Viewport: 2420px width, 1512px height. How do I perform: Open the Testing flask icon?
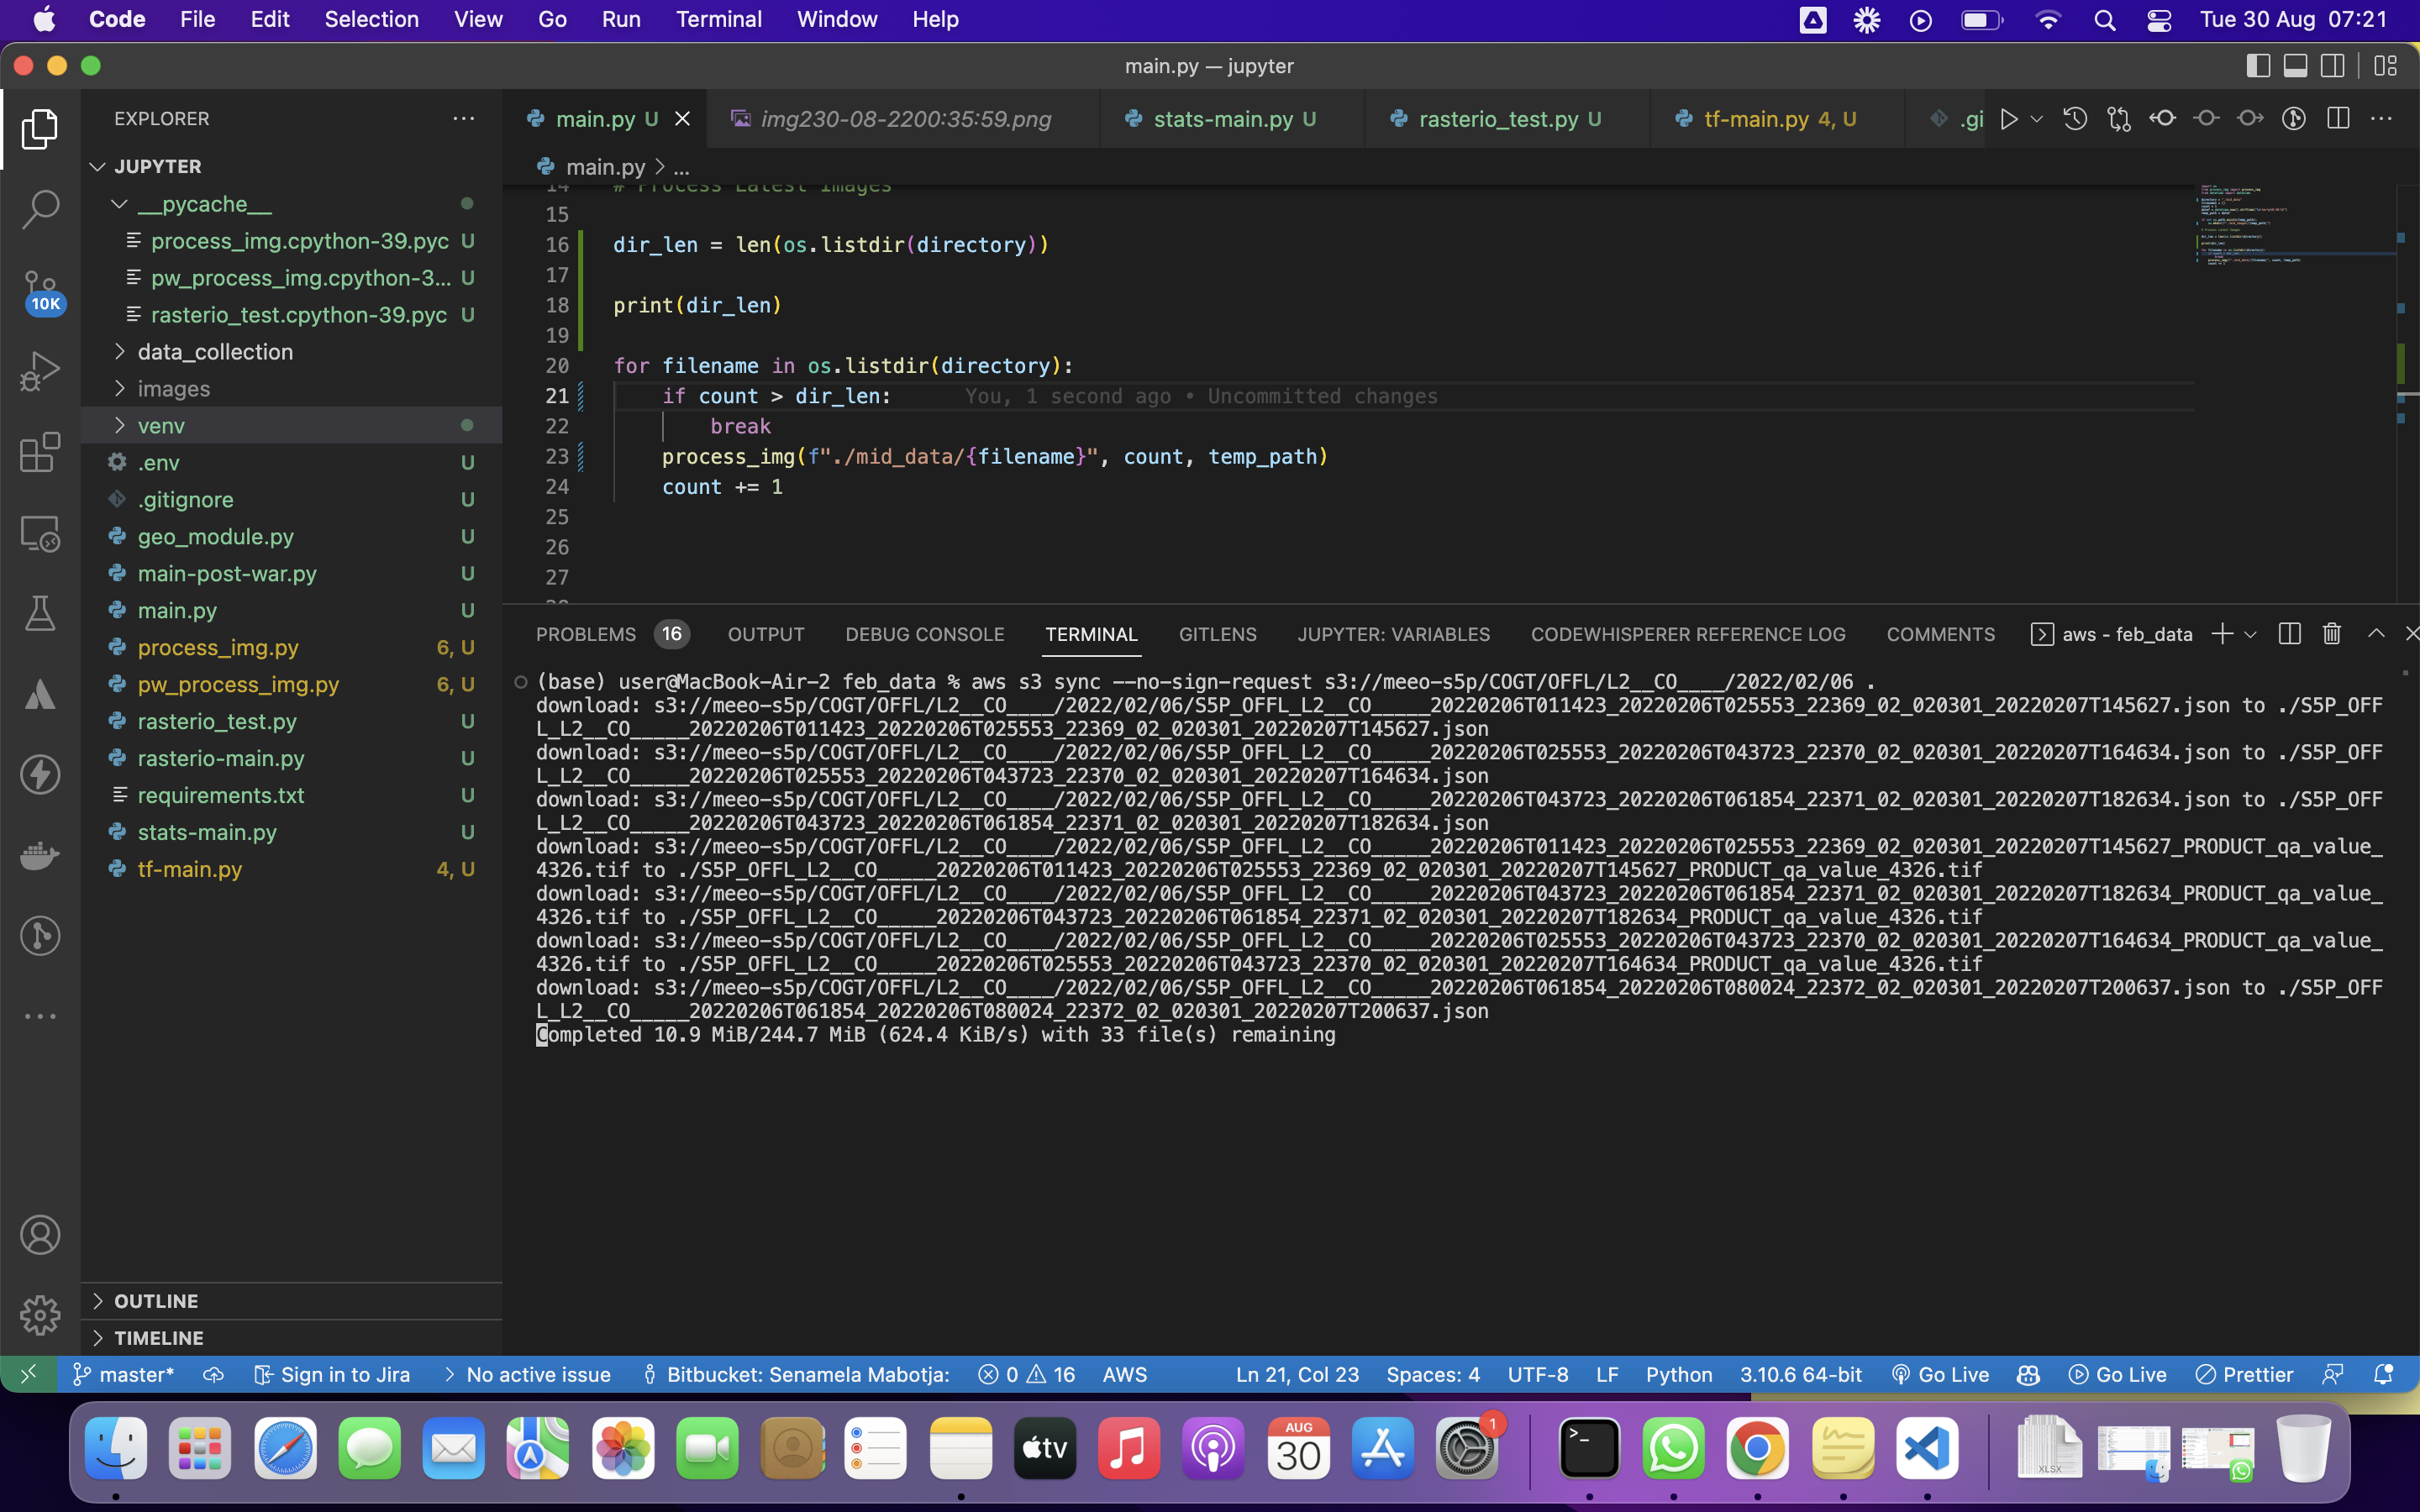40,613
